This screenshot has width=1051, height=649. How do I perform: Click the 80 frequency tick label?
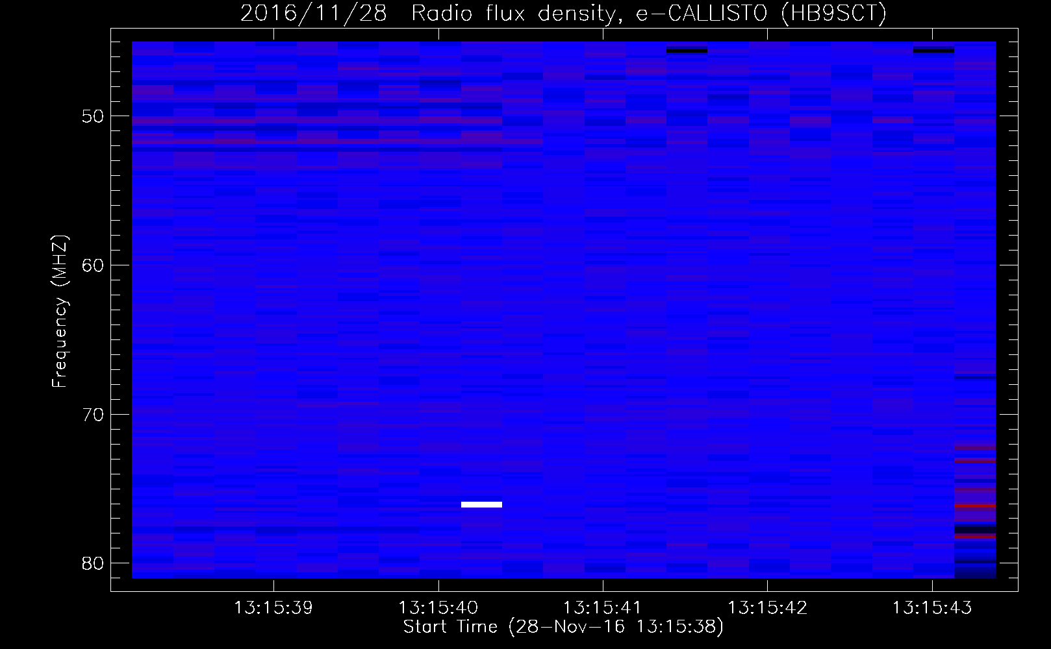93,563
